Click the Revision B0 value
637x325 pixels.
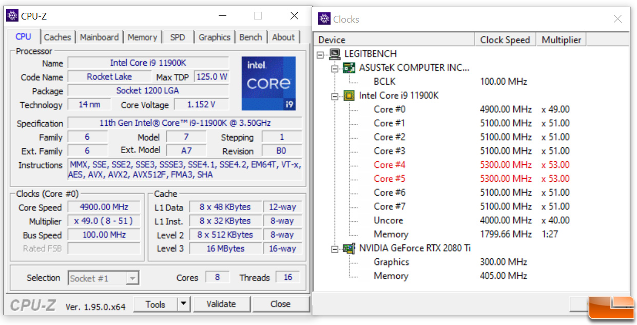tap(282, 151)
